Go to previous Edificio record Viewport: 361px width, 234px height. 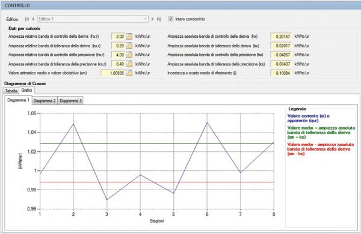pos(33,19)
